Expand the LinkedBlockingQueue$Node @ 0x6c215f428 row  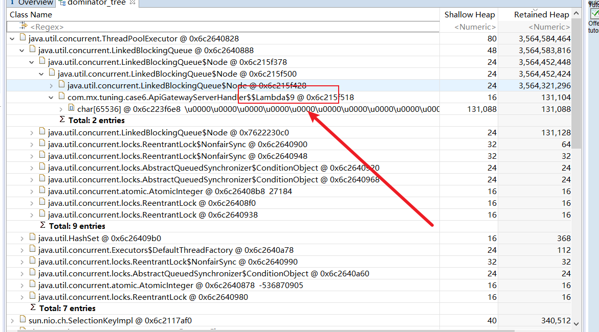51,85
